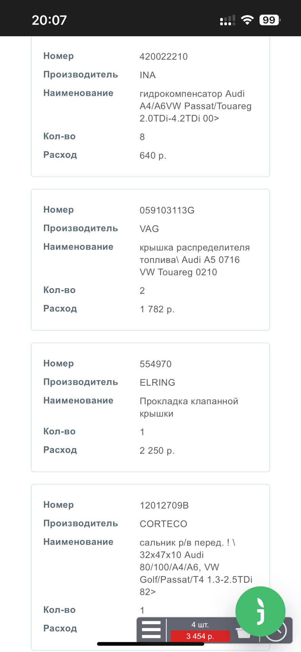Open the green Jivo chat bubble
The height and width of the screenshot is (652, 301).
click(260, 611)
